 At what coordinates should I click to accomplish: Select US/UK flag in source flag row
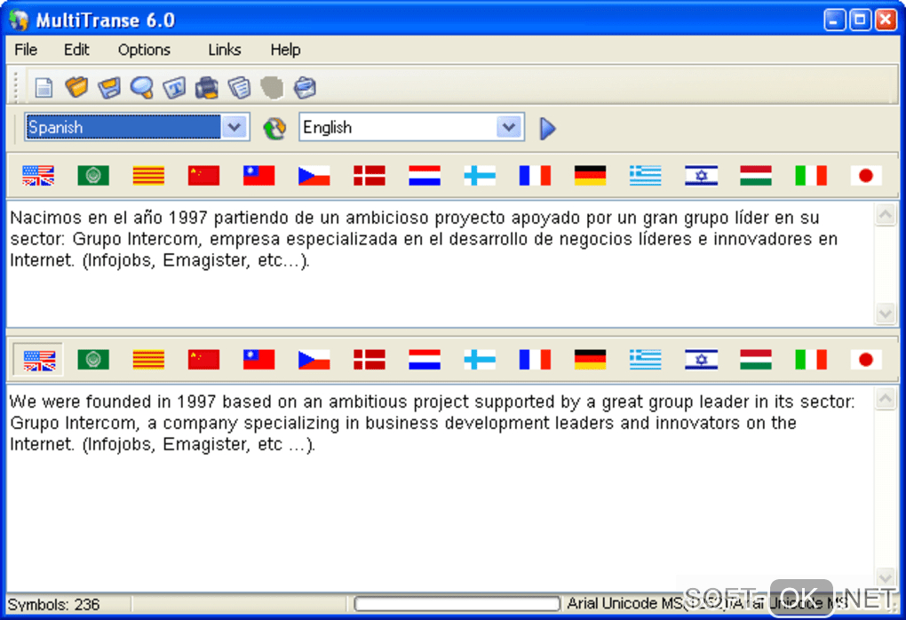pos(38,176)
